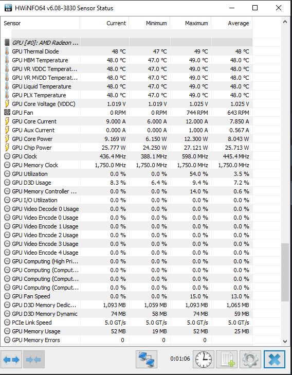This screenshot has height=375, width=292.
Task: Select GPU Video Encode 1 Usage row
Action: pyautogui.click(x=126, y=226)
